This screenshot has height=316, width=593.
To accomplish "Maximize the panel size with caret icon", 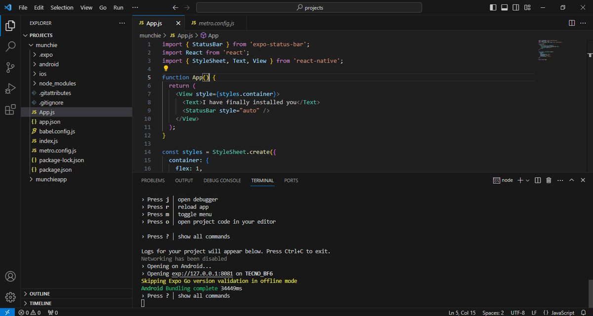I will pyautogui.click(x=572, y=180).
